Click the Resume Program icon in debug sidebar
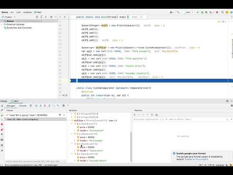The width and height of the screenshot is (233, 175). (x=2, y=115)
